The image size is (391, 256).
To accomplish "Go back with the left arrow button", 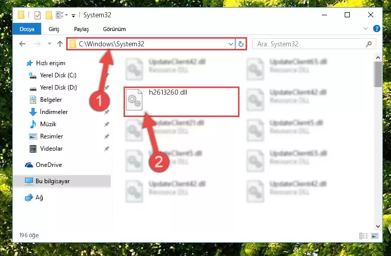I will point(22,44).
